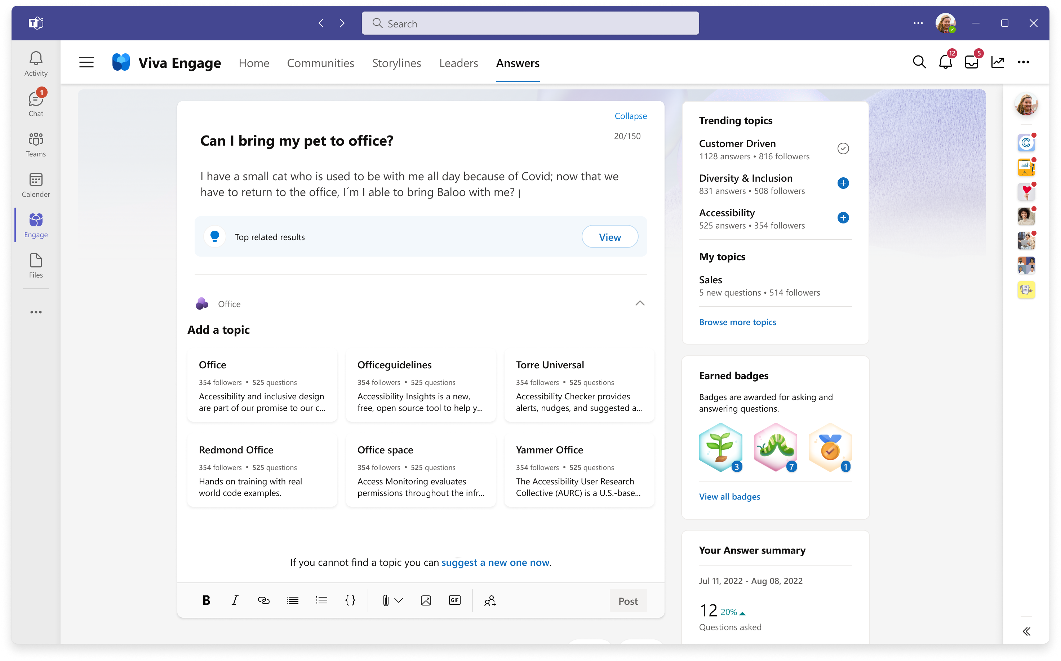
Task: Open the Calender app icon
Action: 36,185
